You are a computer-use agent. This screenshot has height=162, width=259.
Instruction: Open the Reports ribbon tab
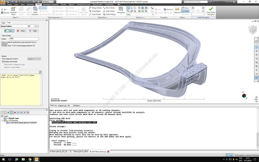click(x=71, y=4)
